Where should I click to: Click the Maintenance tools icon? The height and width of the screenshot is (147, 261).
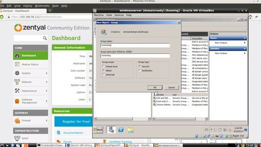pyautogui.click(x=17, y=91)
